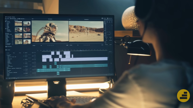This screenshot has width=193, height=108.
Task: Click the folder icon atop the media bin tree
Action: [6, 22]
